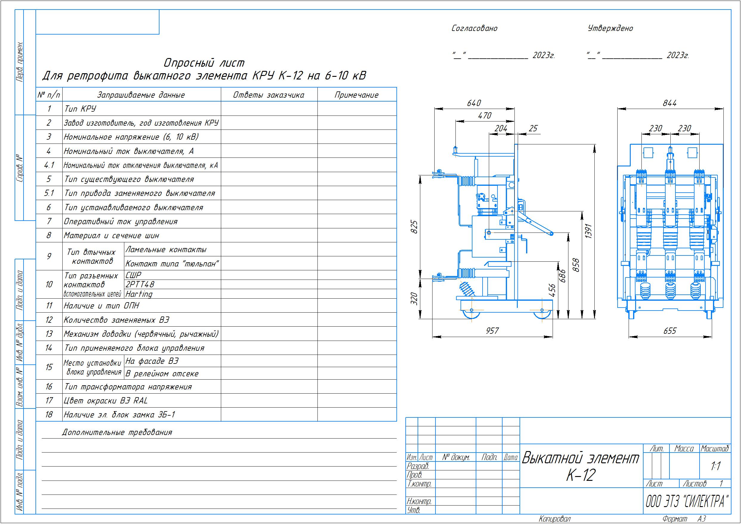Click 'Номинальный ток выключателя, А' row
The width and height of the screenshot is (741, 524).
coord(216,151)
